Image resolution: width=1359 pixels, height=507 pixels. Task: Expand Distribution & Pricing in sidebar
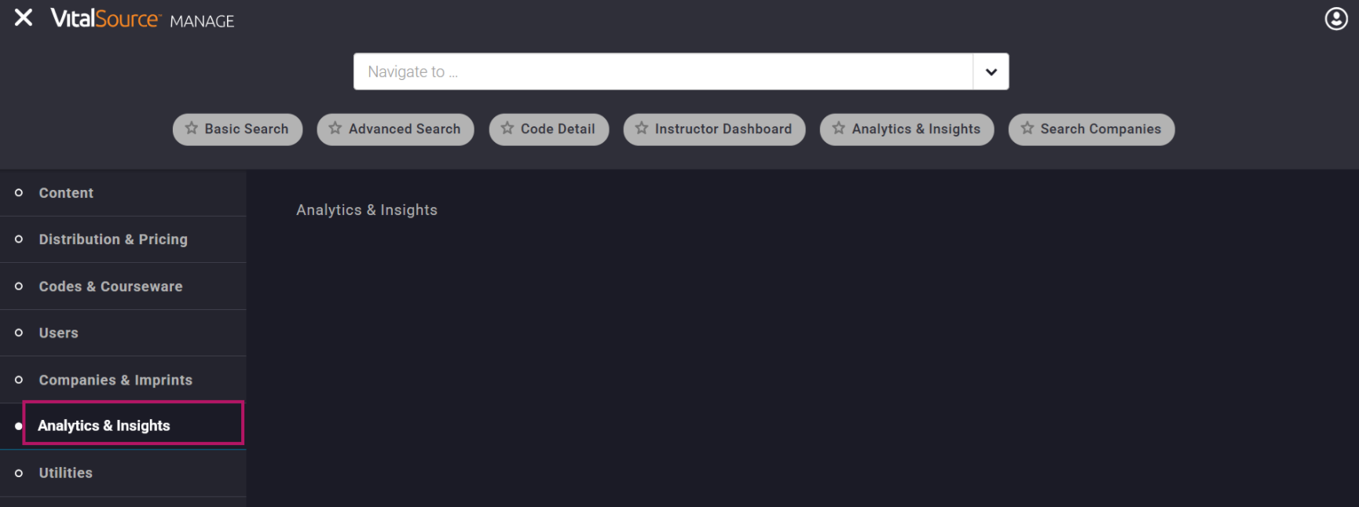coord(113,239)
